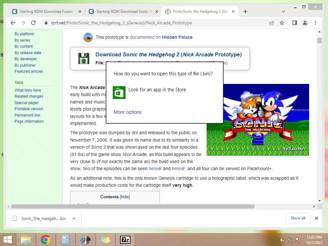Screen dimensions: 328x246
Task: Open the By developer sidebar link
Action: [x=26, y=59]
